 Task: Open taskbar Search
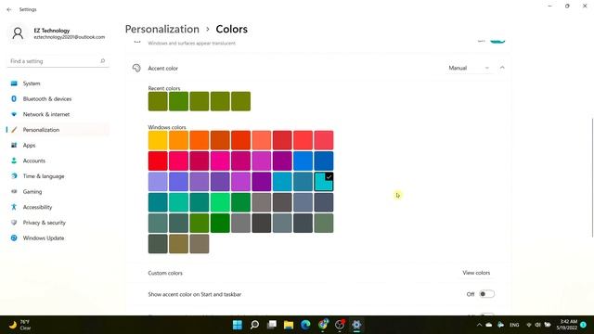254,325
